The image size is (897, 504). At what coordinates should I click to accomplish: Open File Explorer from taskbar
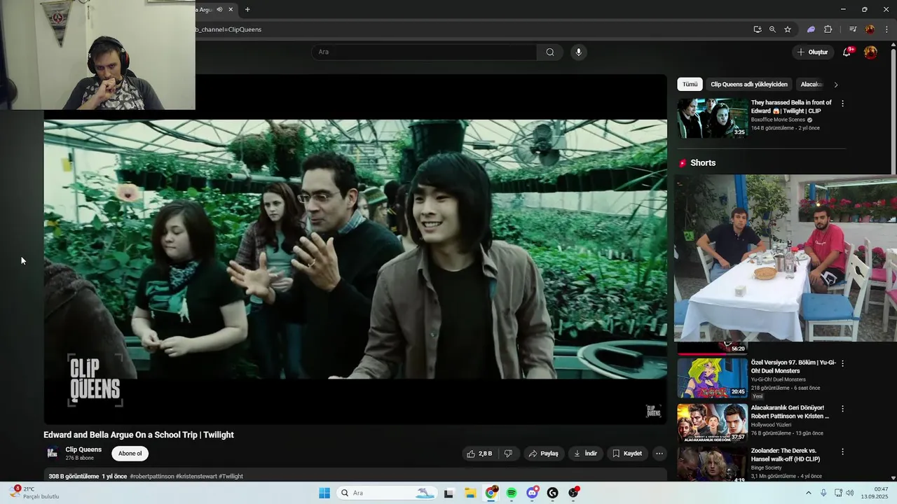[x=470, y=493]
